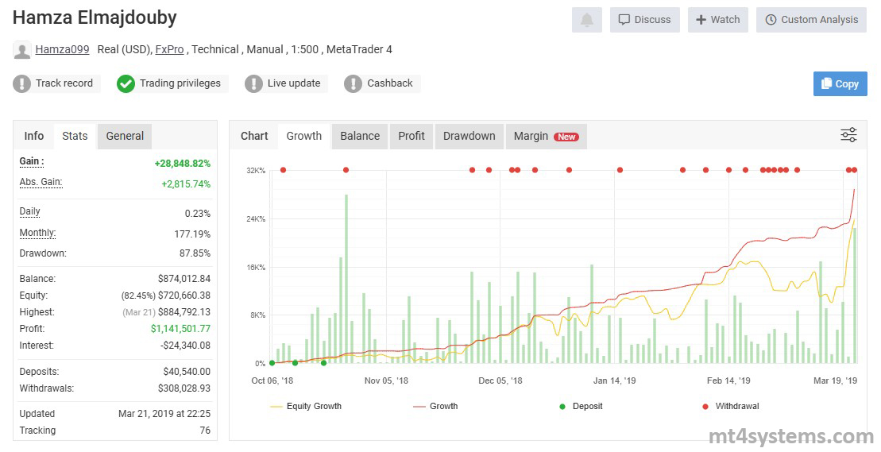Click the Cashback warning icon
Screen dimensions: 881x452
[353, 83]
